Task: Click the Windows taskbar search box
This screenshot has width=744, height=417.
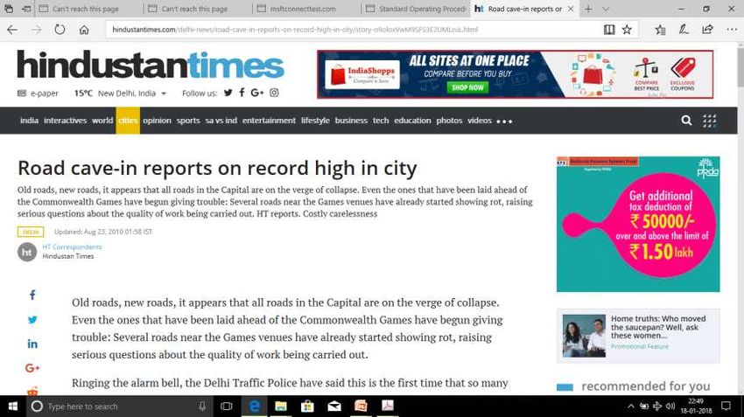Action: [x=119, y=407]
